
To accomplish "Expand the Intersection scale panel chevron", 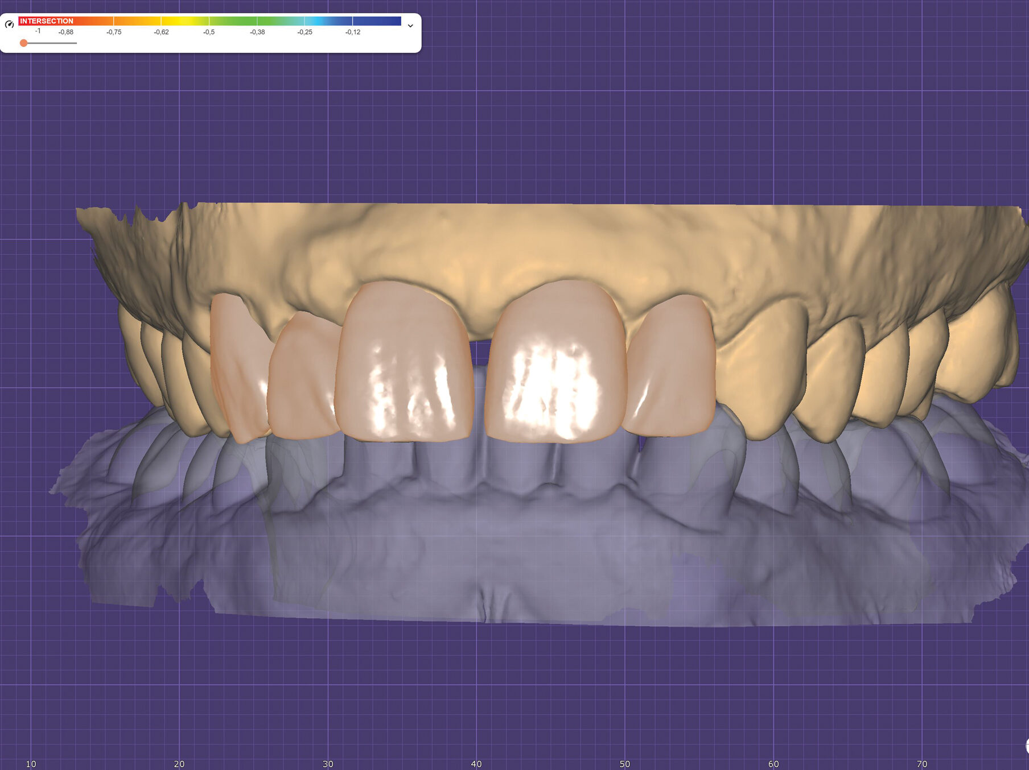I will coord(410,26).
